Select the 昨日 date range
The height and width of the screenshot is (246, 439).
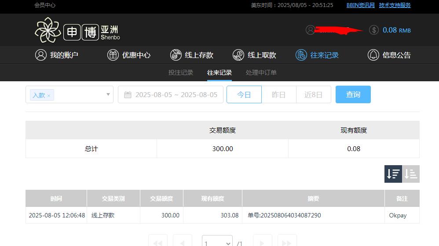279,94
